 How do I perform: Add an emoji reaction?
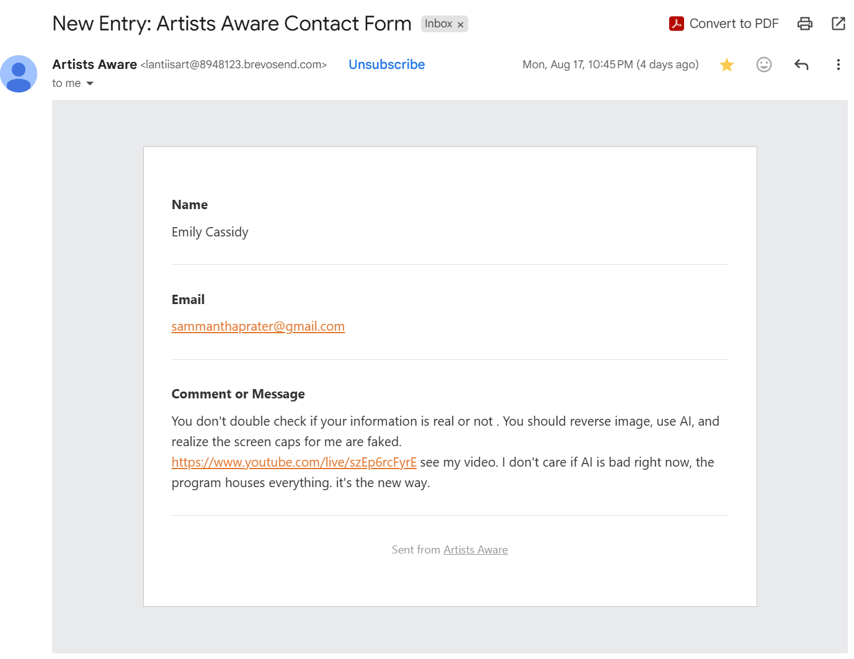[764, 65]
